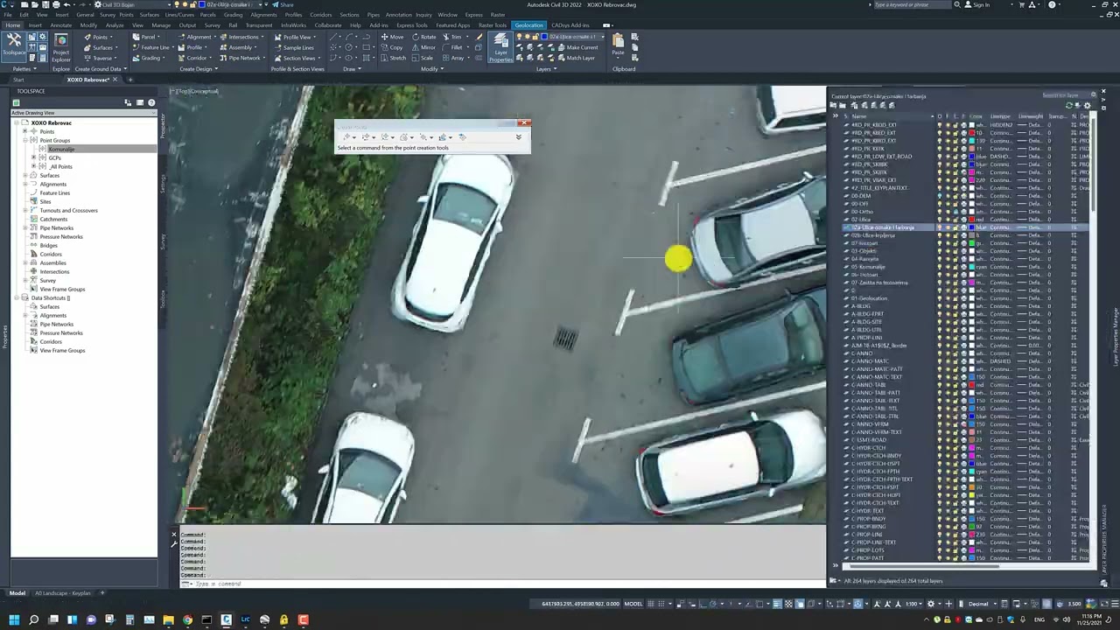
Task: Click the New Layer icon in layer manager
Action: (x=863, y=105)
